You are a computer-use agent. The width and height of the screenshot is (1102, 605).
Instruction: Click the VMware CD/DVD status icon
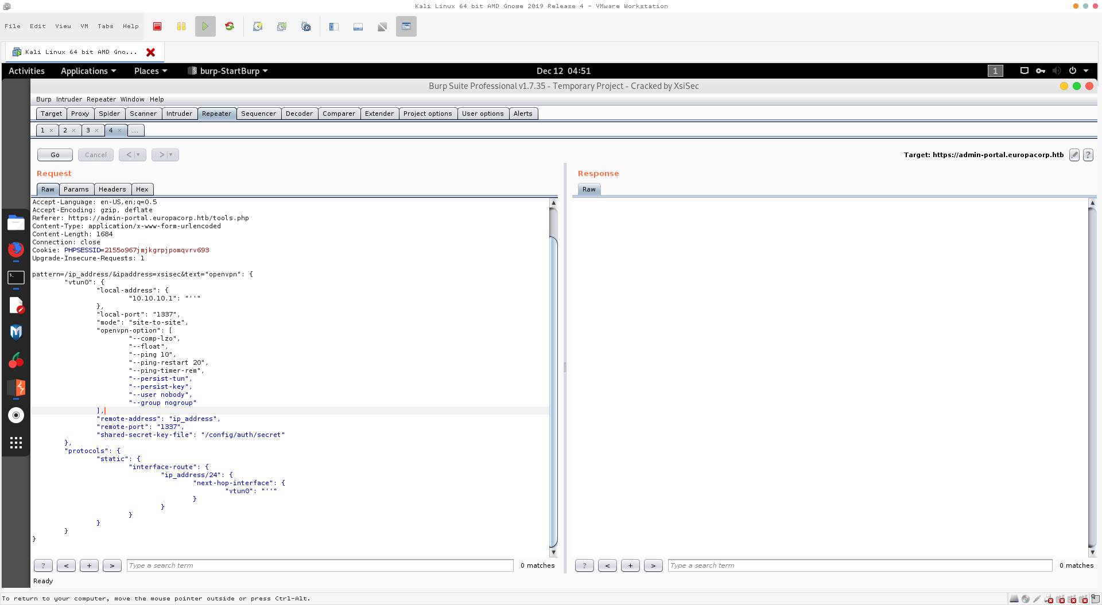click(x=1026, y=599)
